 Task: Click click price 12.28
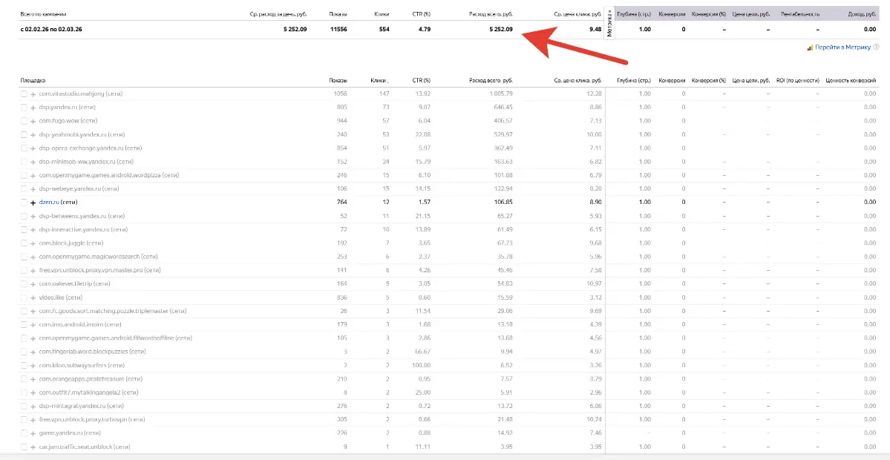tap(594, 93)
